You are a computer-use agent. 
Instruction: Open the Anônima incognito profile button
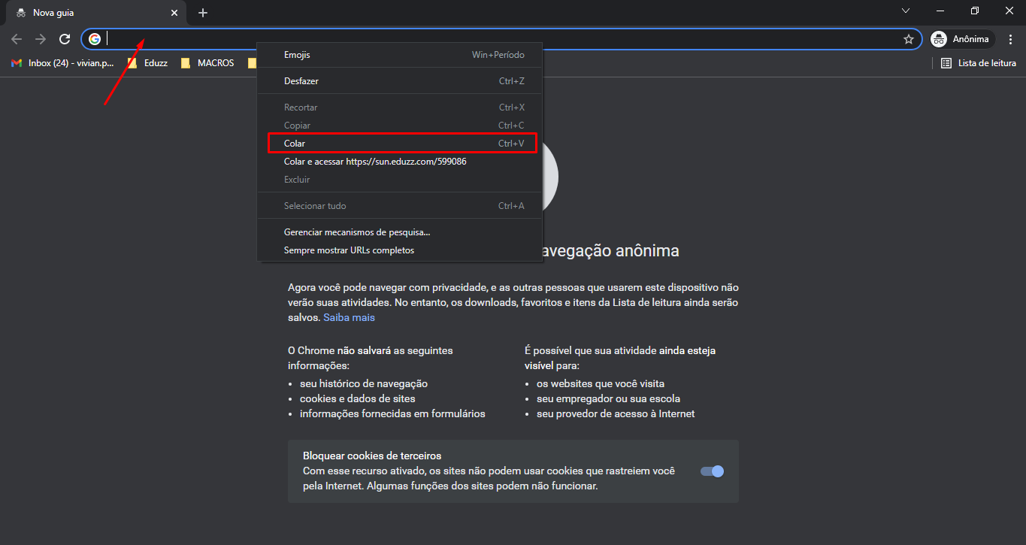click(x=961, y=39)
